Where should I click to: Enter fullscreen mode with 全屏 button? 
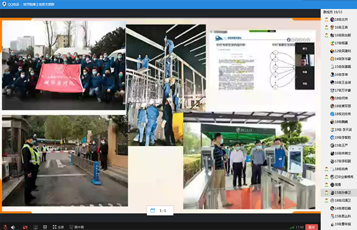[x=58, y=227]
